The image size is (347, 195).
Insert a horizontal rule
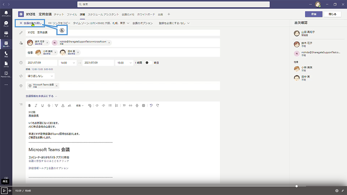[137, 106]
